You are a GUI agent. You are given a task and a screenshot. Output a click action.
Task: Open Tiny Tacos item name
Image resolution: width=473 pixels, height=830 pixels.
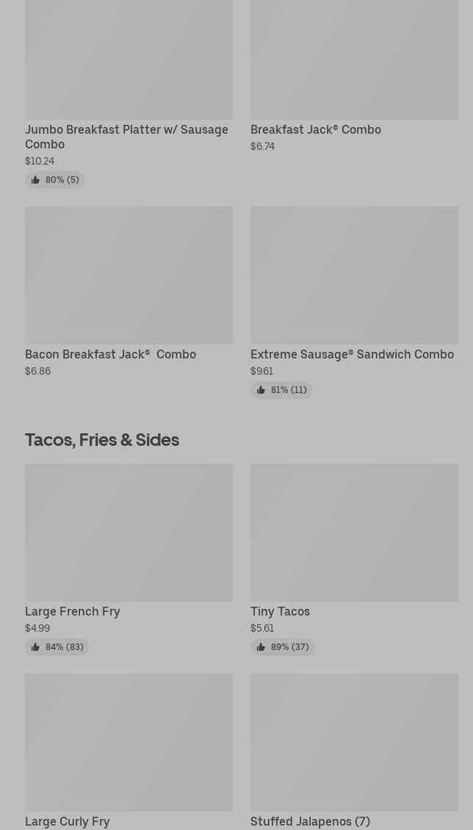(x=280, y=611)
